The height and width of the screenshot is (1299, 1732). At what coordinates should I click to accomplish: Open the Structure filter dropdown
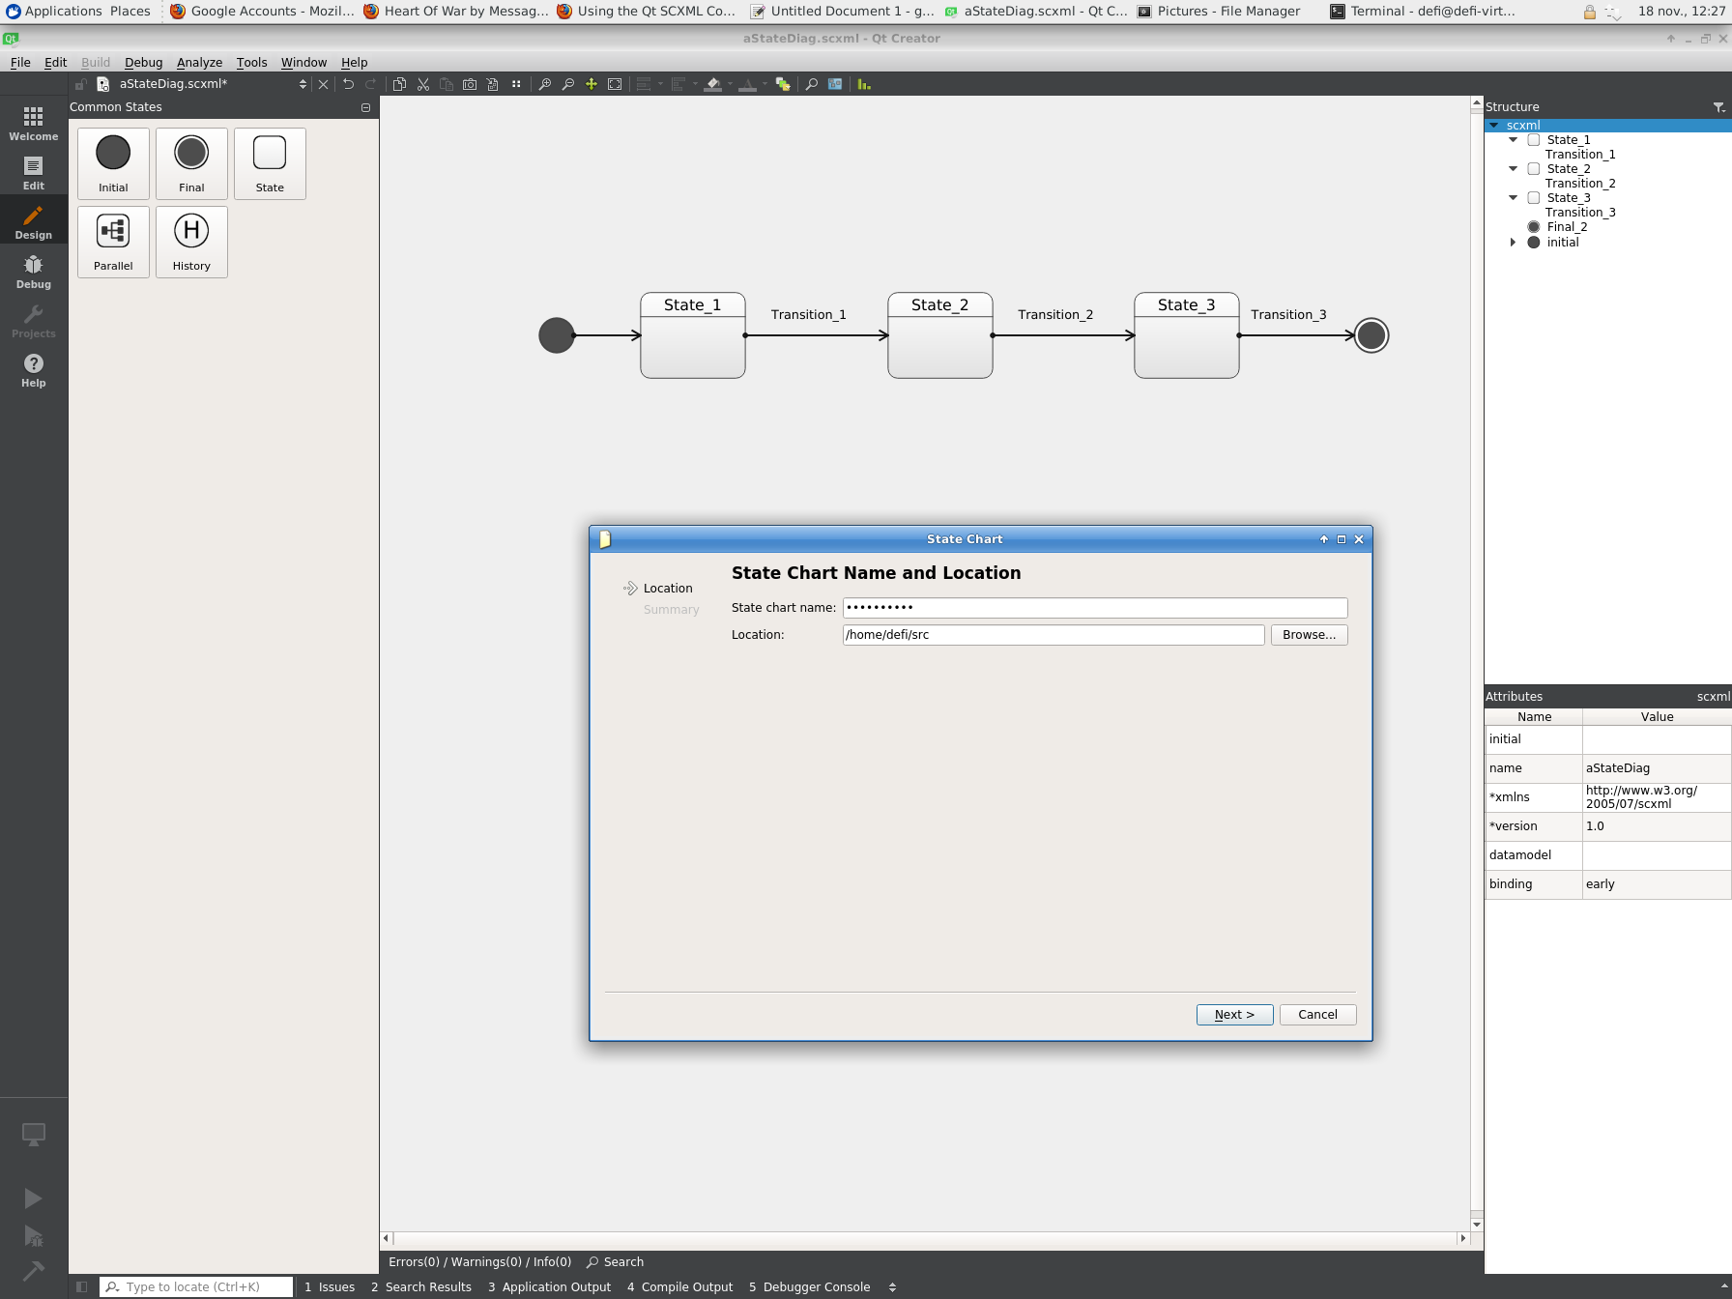click(x=1718, y=107)
